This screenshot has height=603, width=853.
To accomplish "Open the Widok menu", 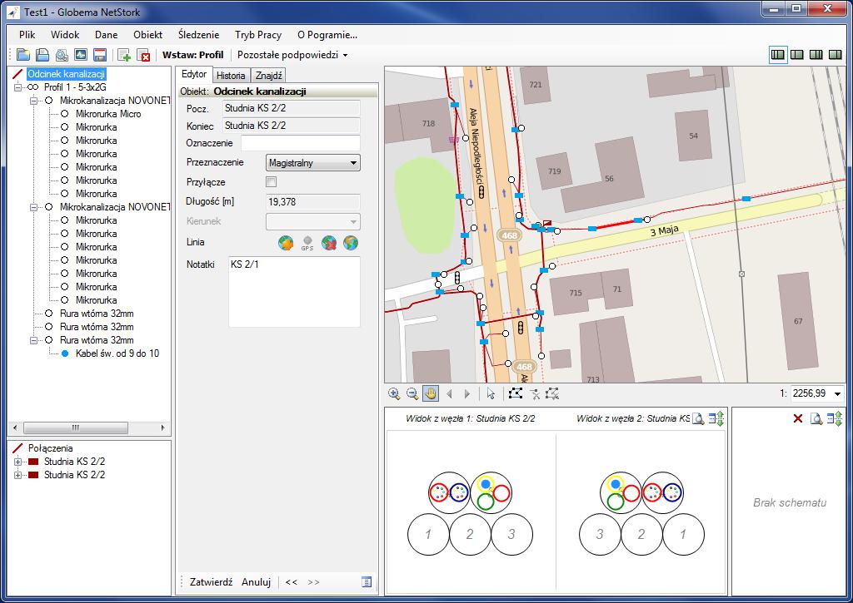I will tap(65, 35).
